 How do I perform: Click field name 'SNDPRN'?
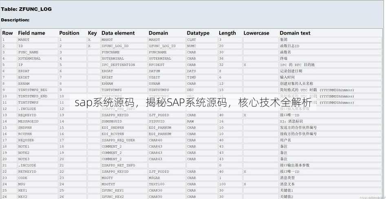pos(25,128)
